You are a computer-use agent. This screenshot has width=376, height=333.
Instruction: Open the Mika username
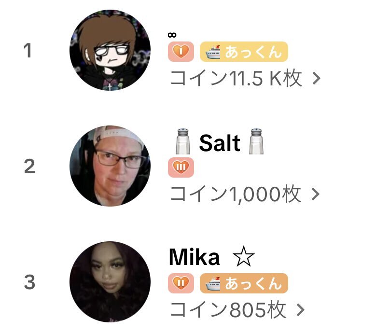coord(194,257)
